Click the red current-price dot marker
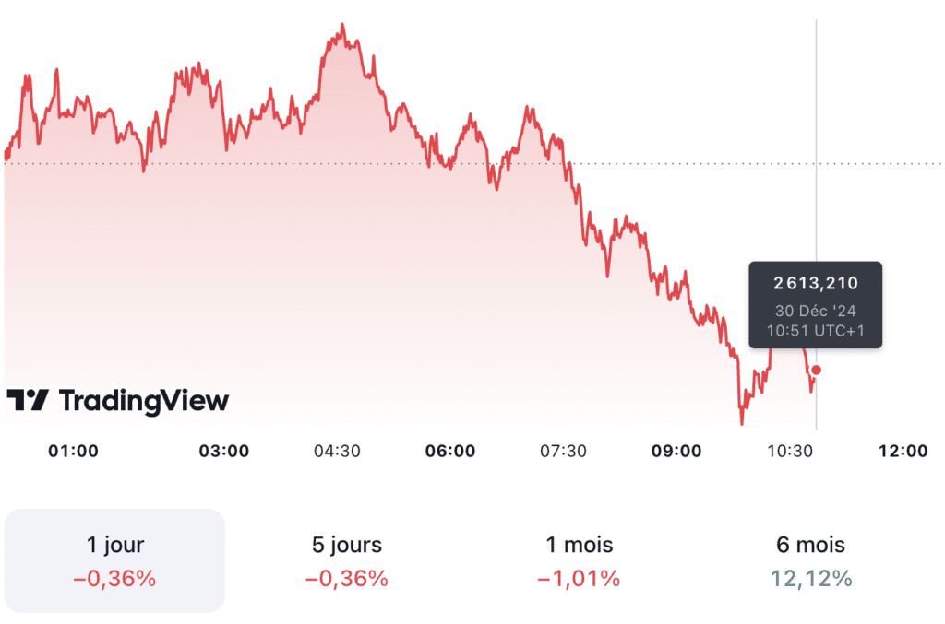The height and width of the screenshot is (624, 945). [816, 370]
